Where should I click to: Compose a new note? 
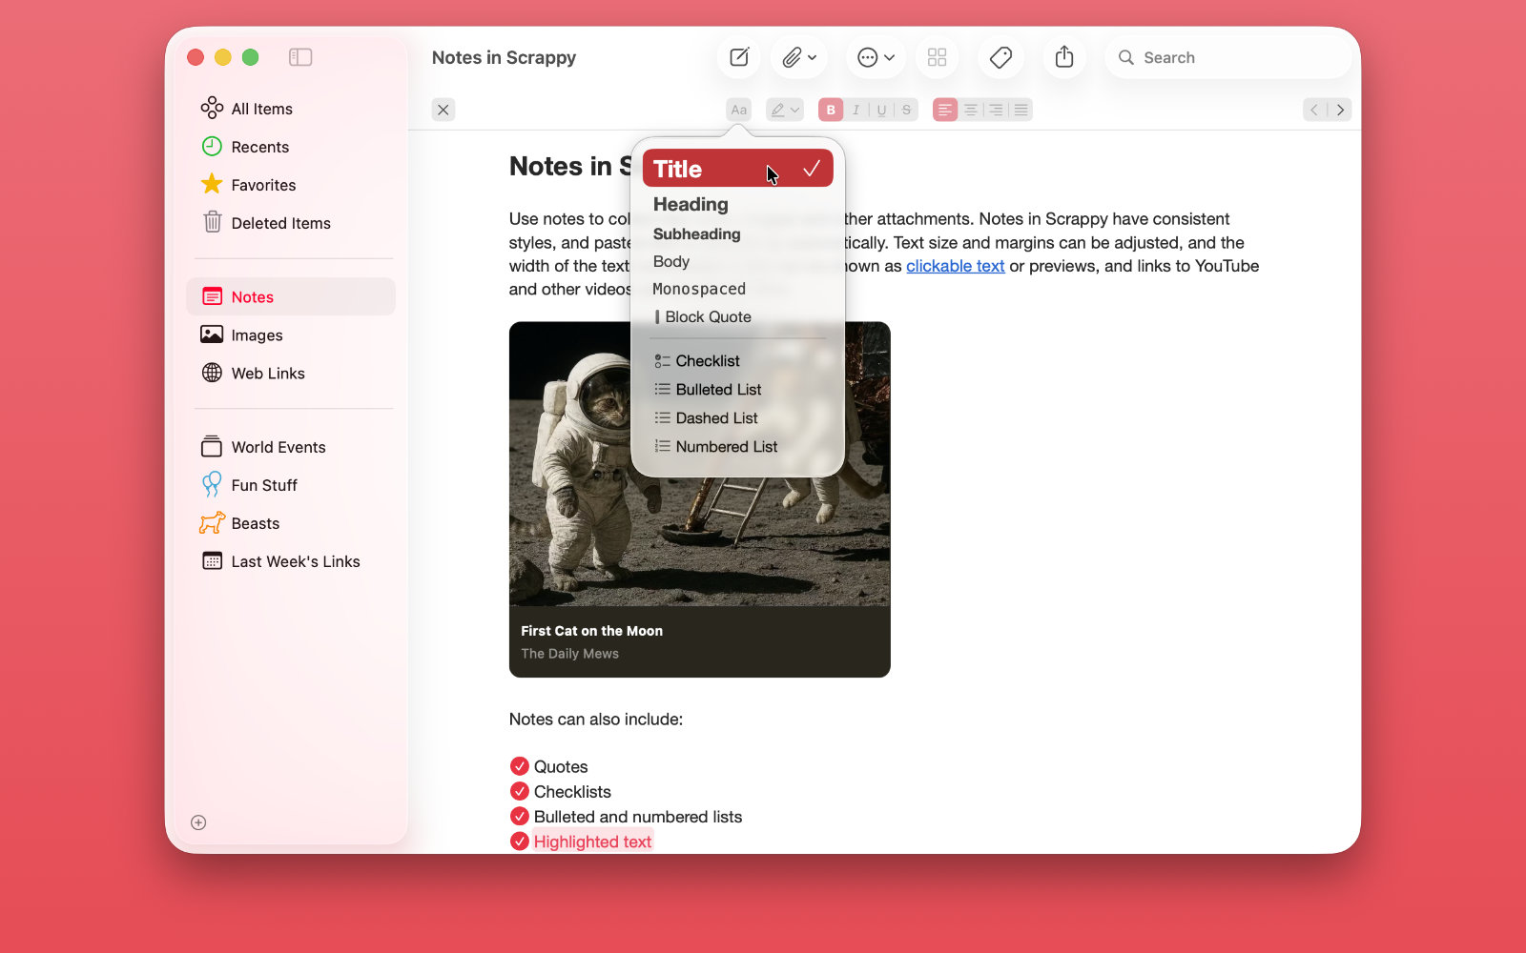[738, 57]
